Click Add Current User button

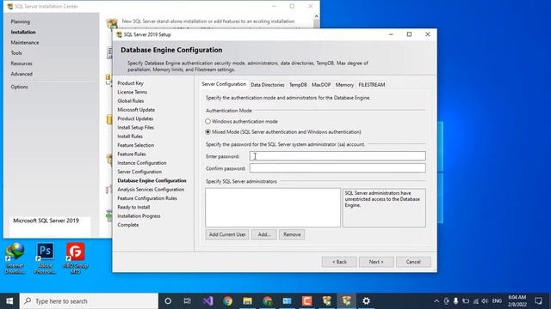click(x=227, y=234)
